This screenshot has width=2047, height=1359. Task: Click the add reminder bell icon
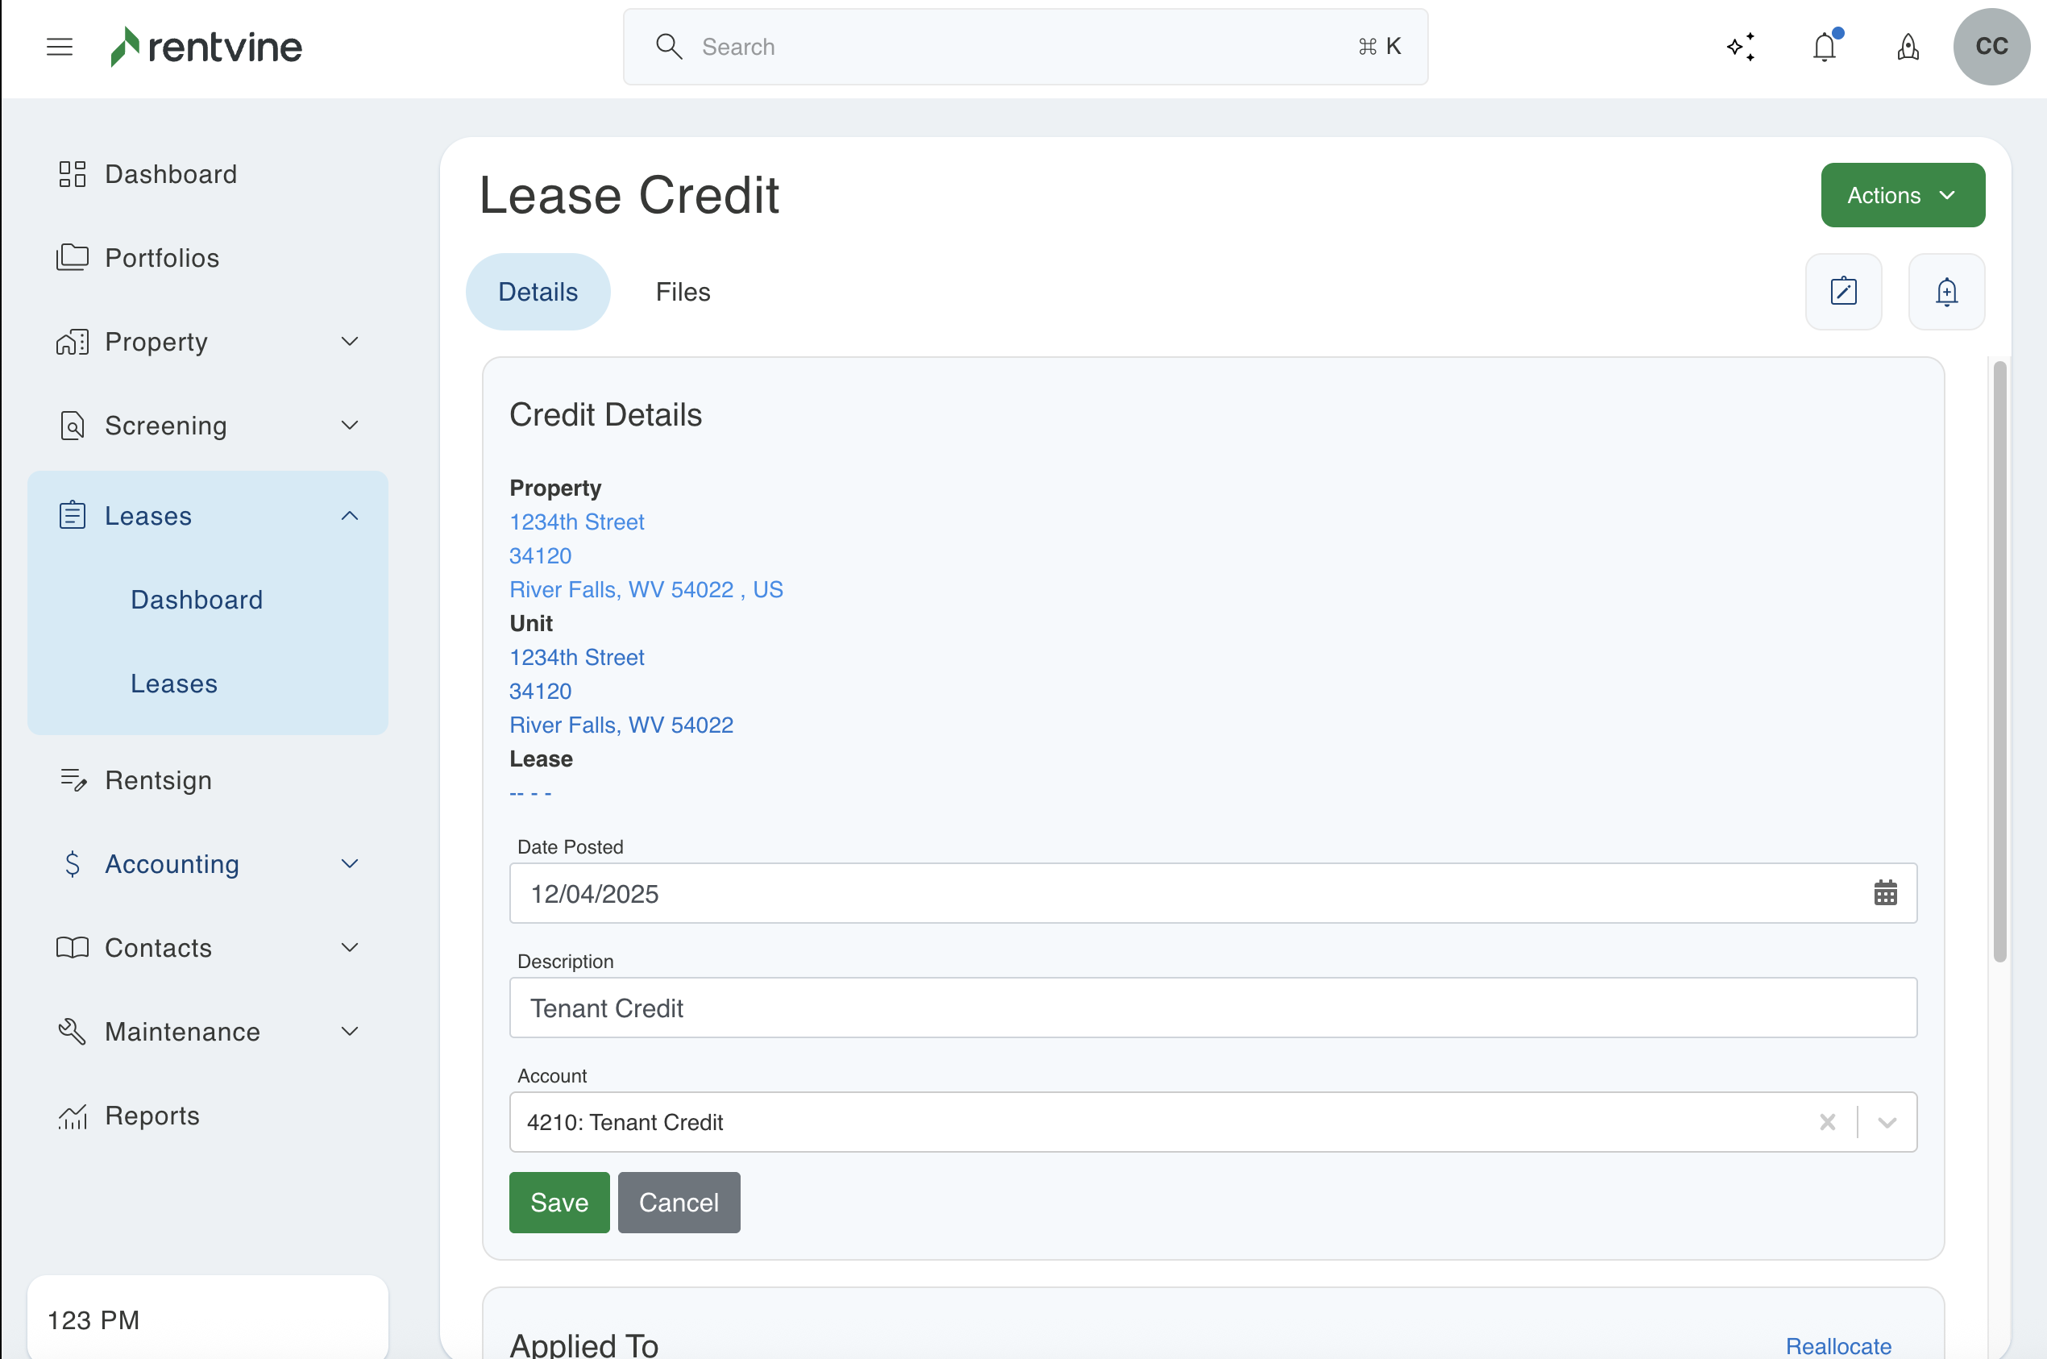coord(1946,292)
